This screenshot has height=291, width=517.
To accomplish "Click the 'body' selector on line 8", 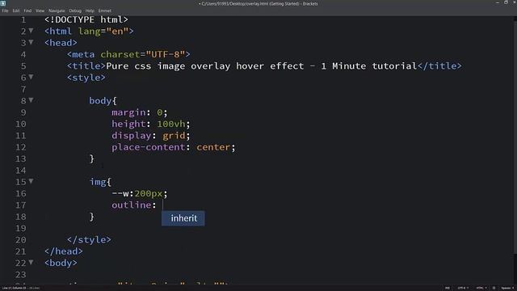I will tap(100, 100).
